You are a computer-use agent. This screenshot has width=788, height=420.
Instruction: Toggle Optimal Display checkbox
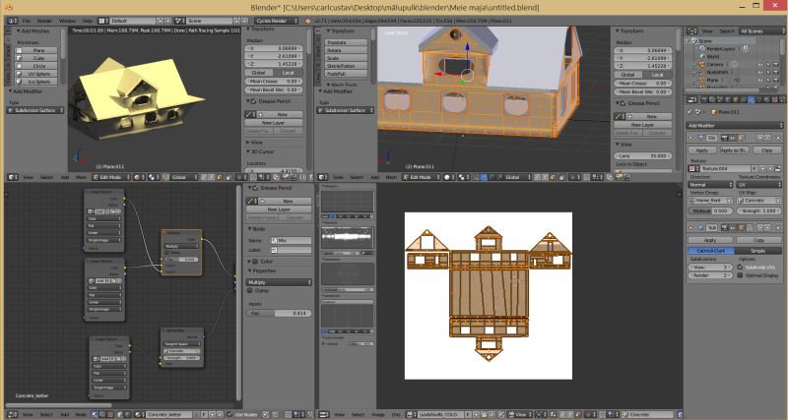(x=741, y=275)
